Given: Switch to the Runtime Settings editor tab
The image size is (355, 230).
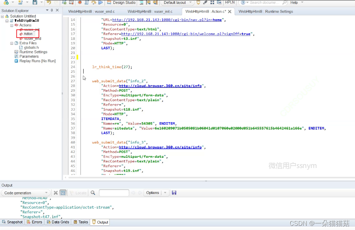Looking at the screenshot, I should pos(266,11).
